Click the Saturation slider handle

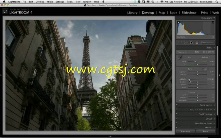click(197, 100)
